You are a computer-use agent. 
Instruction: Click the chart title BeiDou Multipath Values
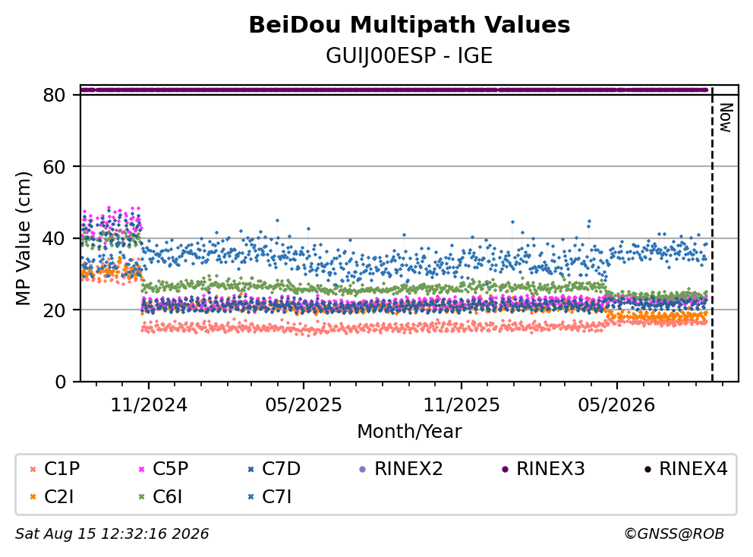click(x=409, y=25)
